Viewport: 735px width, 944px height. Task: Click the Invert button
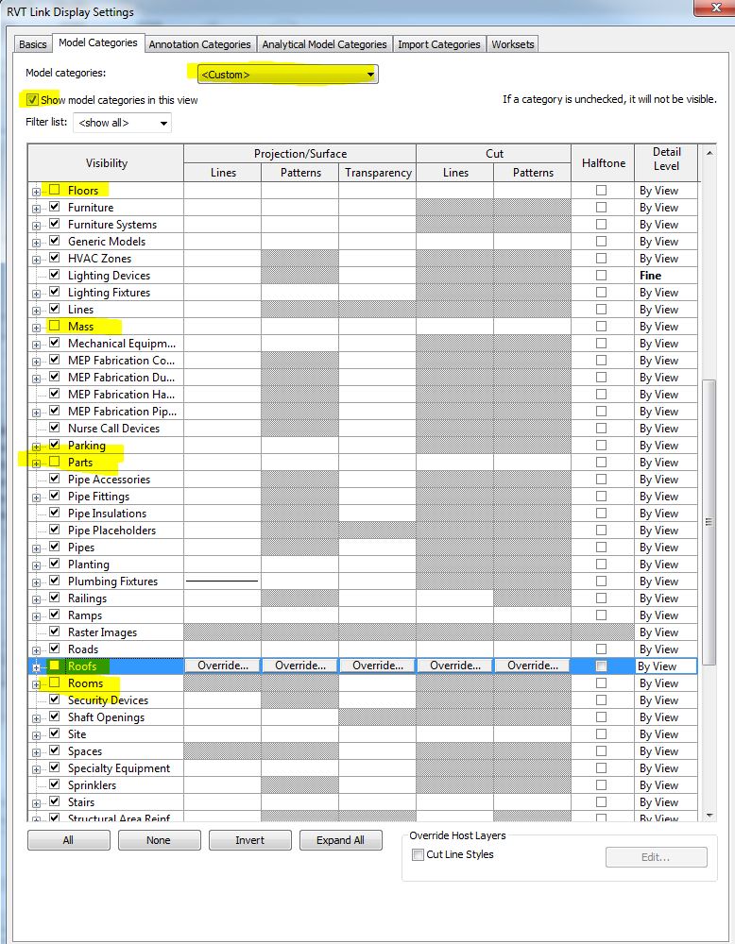[250, 840]
